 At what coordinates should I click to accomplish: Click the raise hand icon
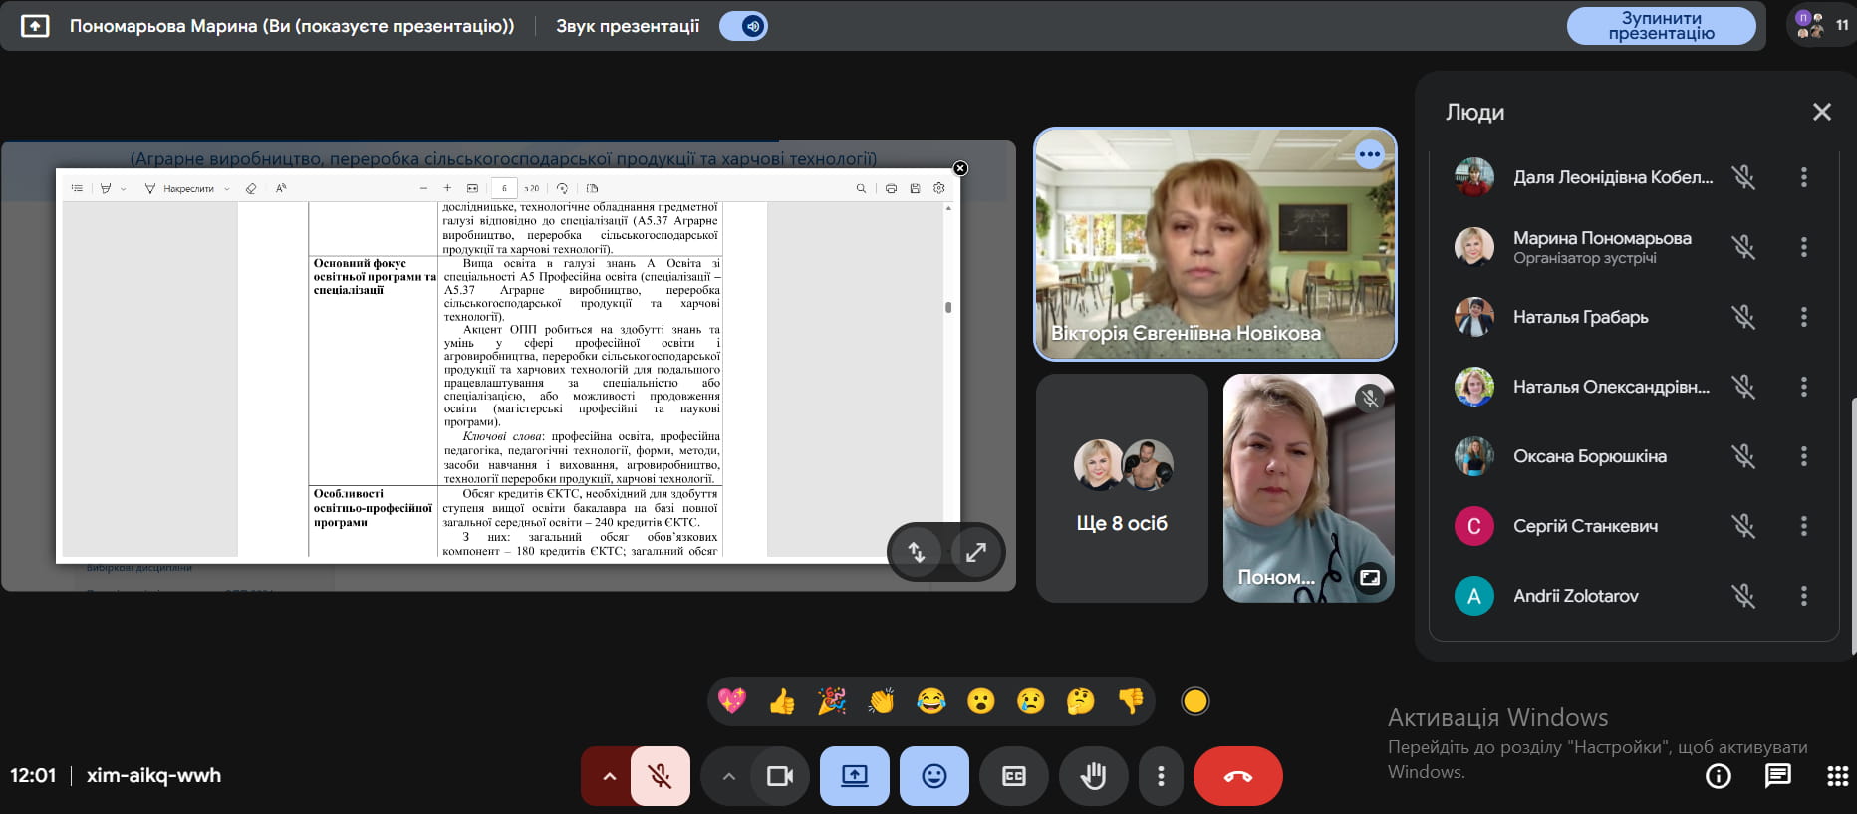pos(1093,776)
